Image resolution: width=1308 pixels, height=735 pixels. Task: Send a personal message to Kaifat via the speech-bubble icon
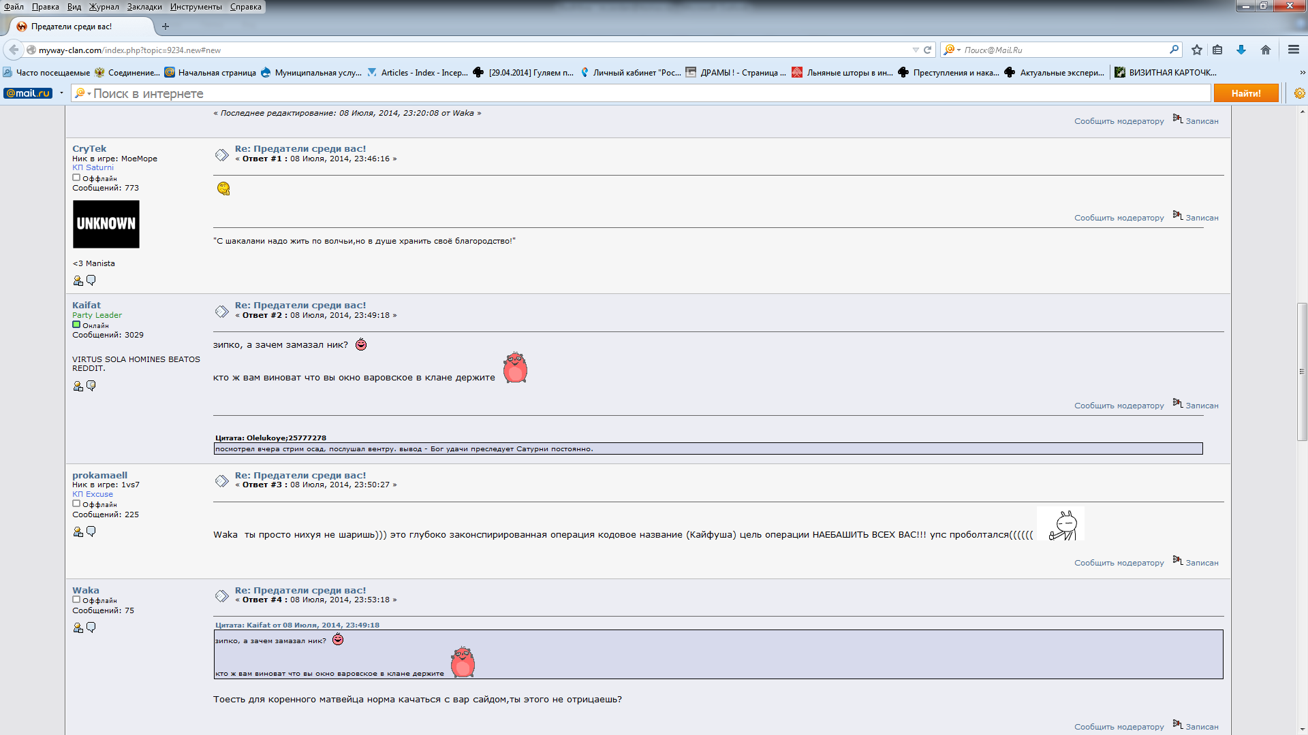91,386
